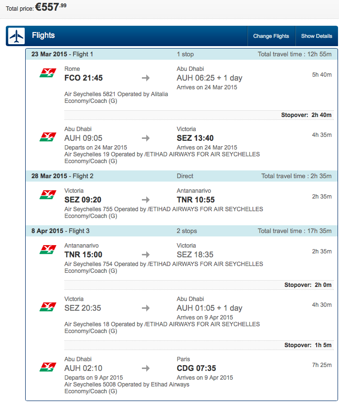Click Air Seychelles logo for Abu Dhabi to Victoria leg
339x402 pixels.
[x=48, y=137]
